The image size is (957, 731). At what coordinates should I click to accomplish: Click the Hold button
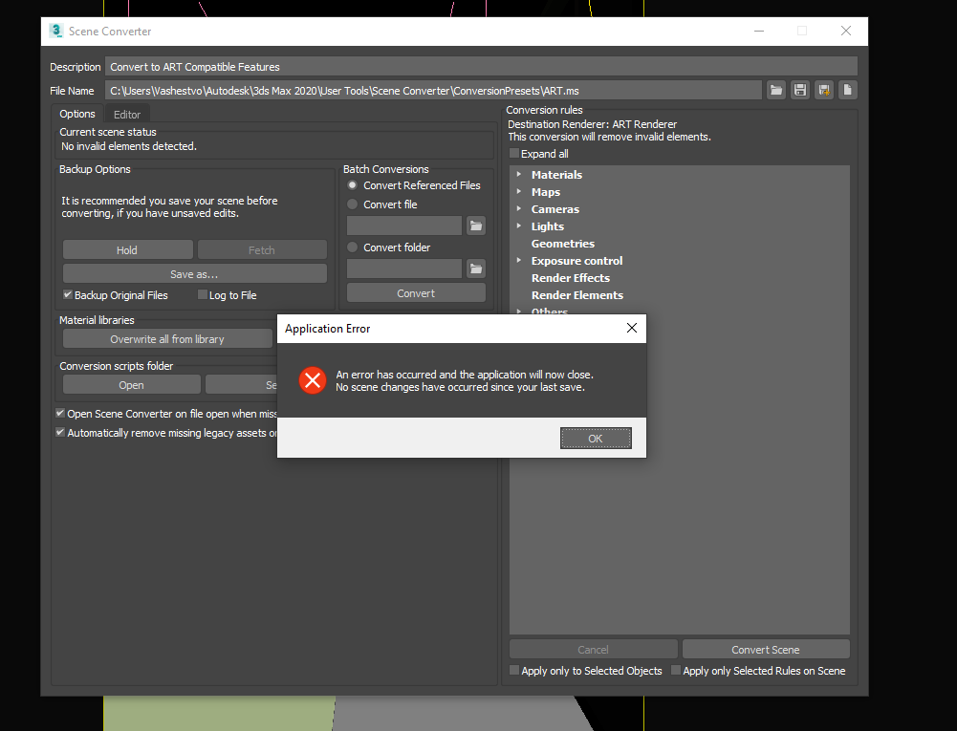pyautogui.click(x=127, y=249)
